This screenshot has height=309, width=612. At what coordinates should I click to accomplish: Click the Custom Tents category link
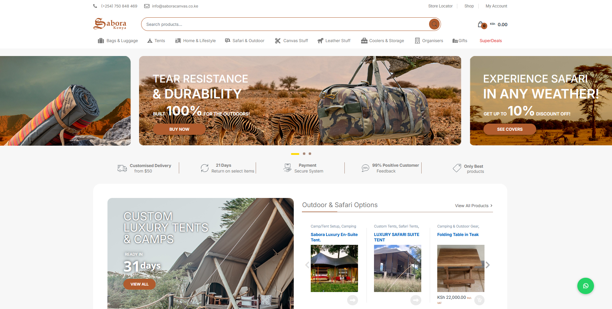pyautogui.click(x=385, y=226)
